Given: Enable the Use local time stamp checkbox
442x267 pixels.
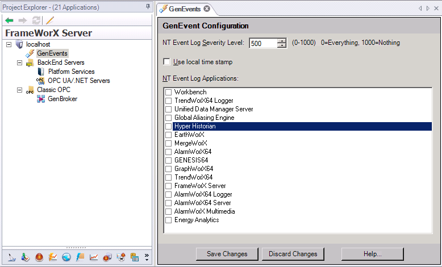Looking at the screenshot, I should (x=167, y=62).
